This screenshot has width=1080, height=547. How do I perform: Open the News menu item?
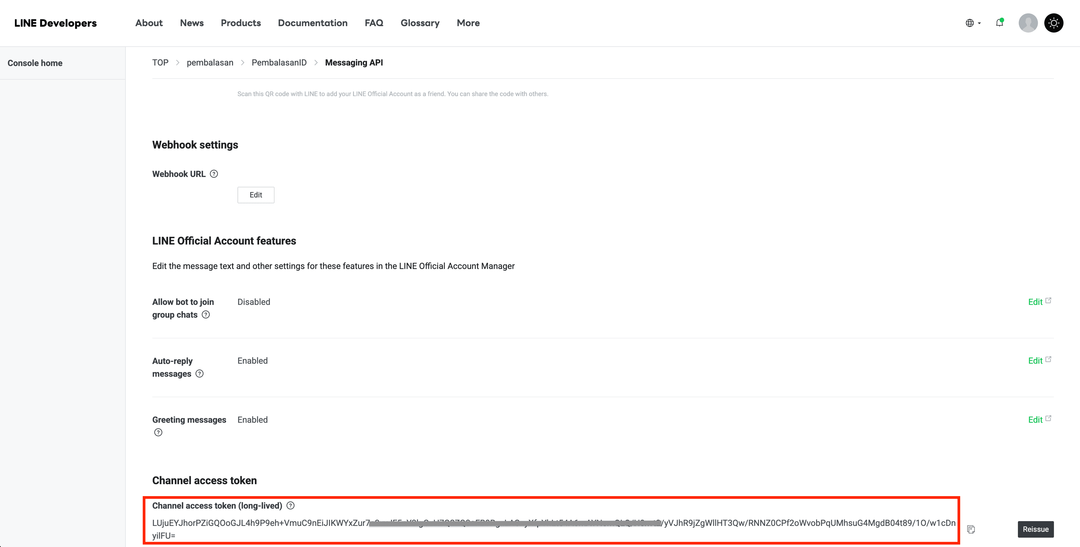192,23
